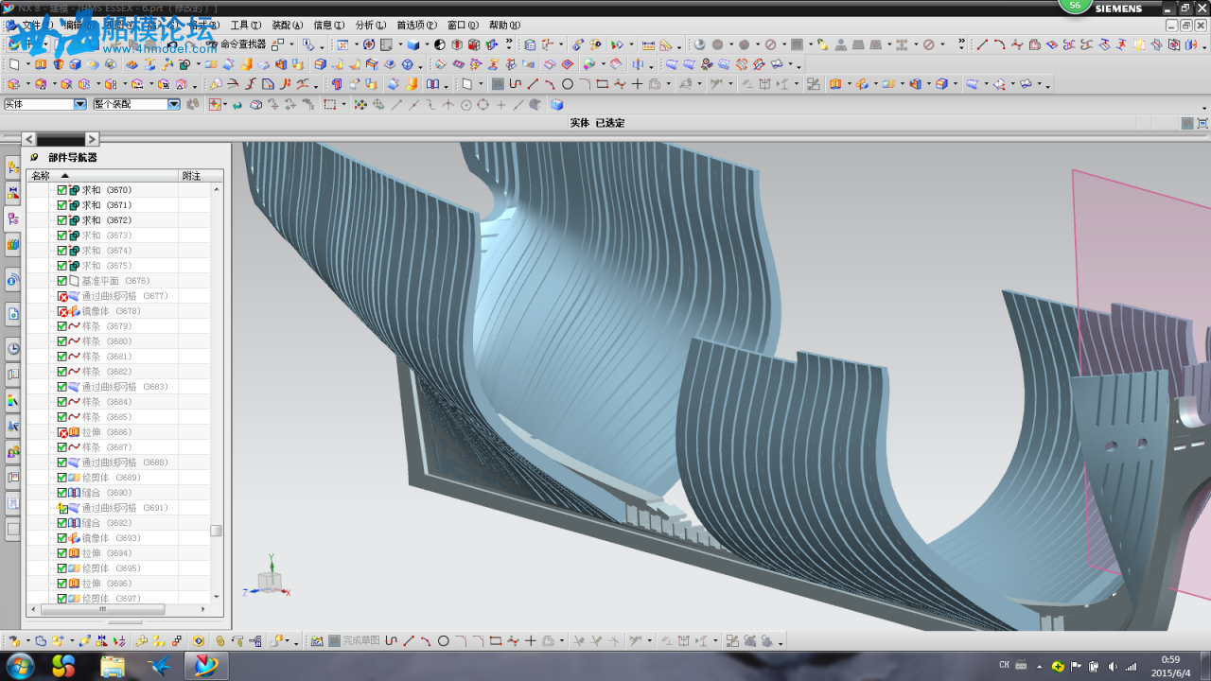The height and width of the screenshot is (681, 1211).
Task: Select the Circle tool in third toolbar row
Action: [568, 84]
